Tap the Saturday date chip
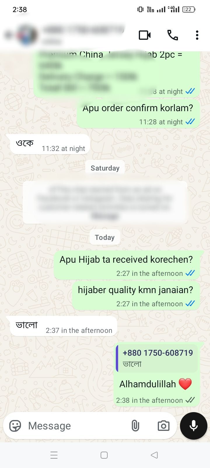 (105, 168)
